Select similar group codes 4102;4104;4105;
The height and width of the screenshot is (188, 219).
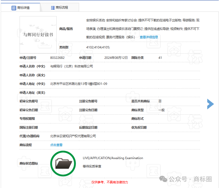tap(98, 47)
